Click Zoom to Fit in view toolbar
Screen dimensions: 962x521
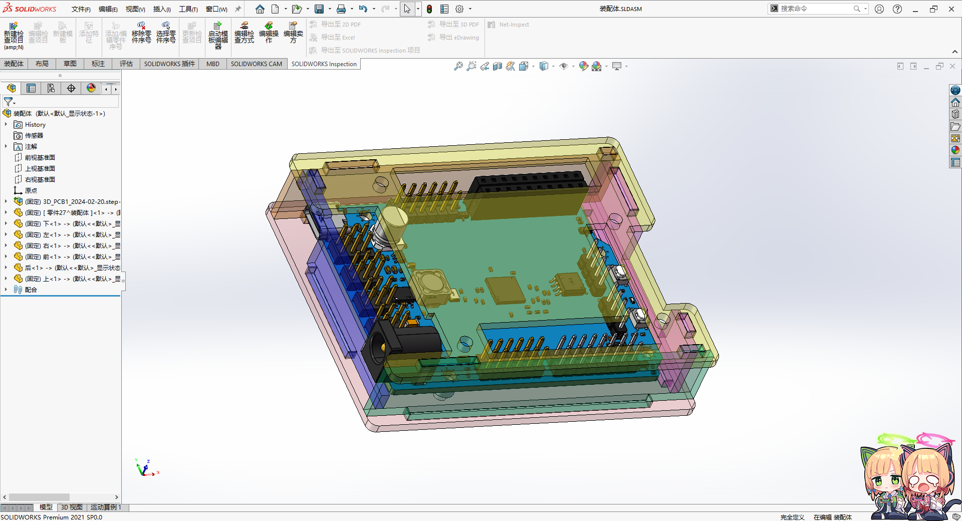[458, 66]
